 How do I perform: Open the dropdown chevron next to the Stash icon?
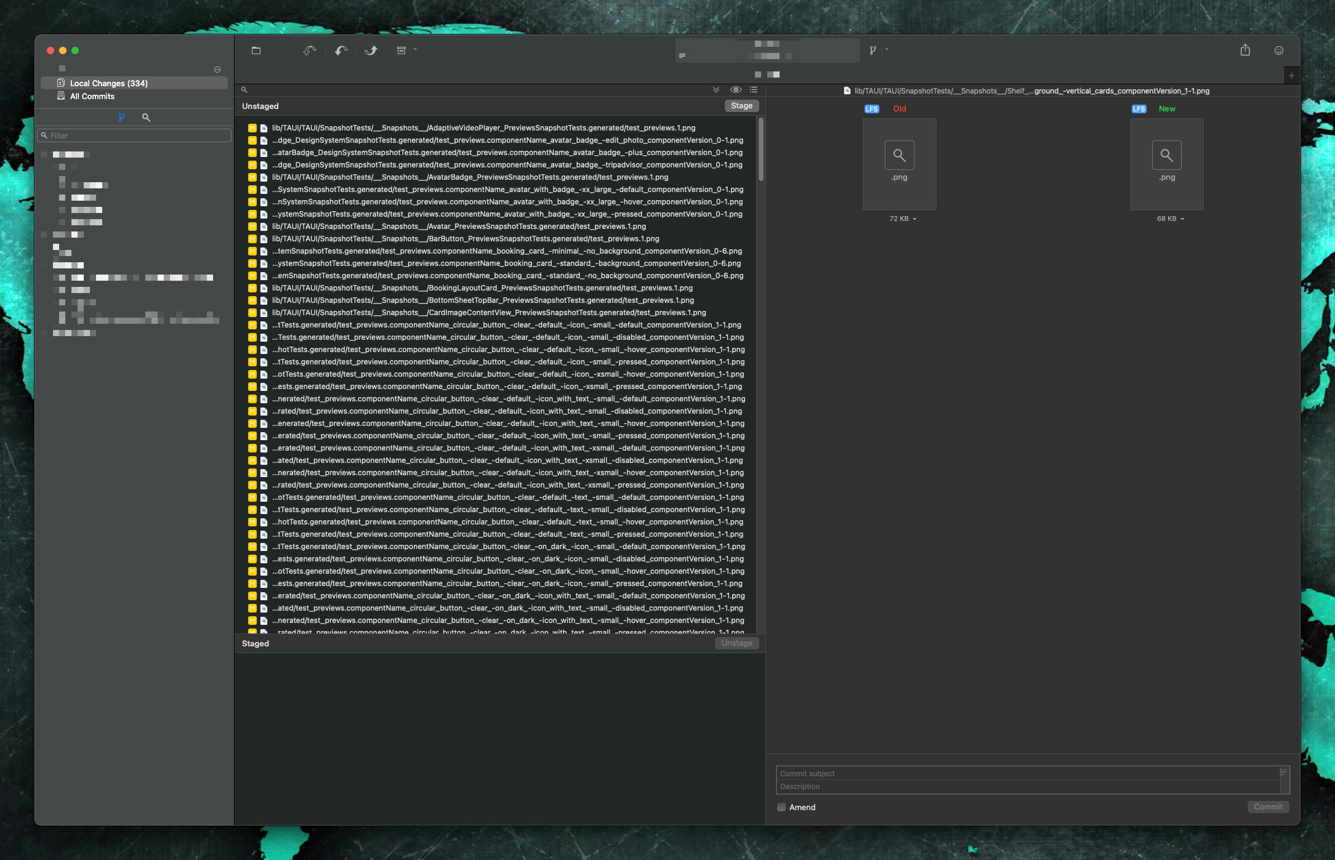pyautogui.click(x=414, y=50)
